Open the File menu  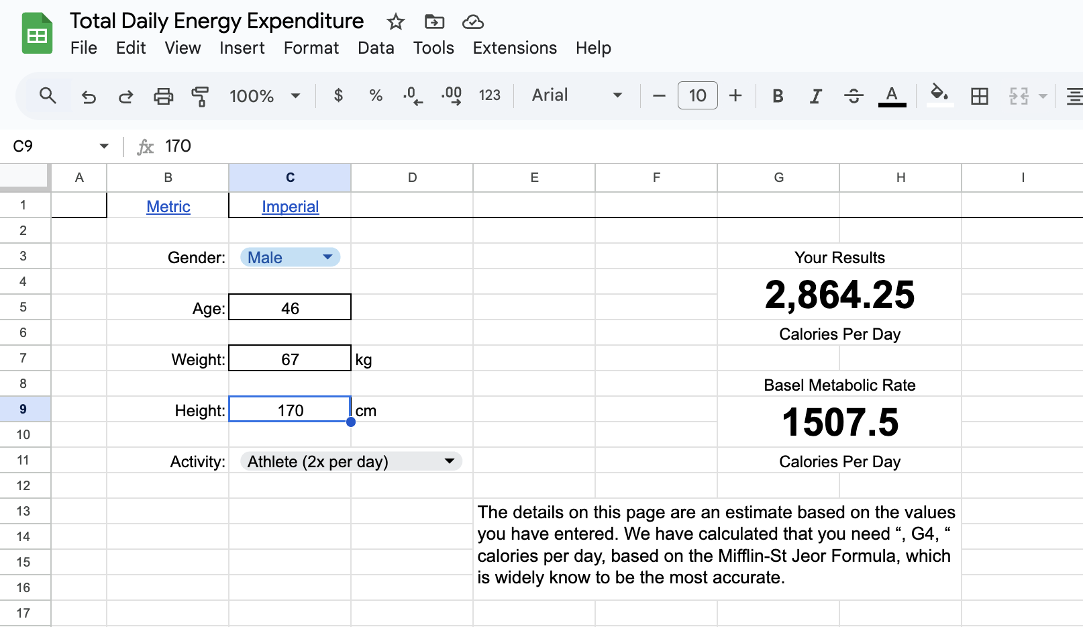click(84, 48)
